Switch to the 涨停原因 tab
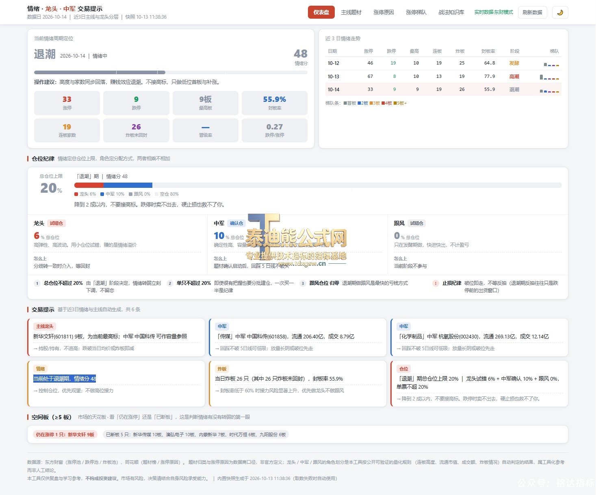Image resolution: width=596 pixels, height=495 pixels. (384, 12)
